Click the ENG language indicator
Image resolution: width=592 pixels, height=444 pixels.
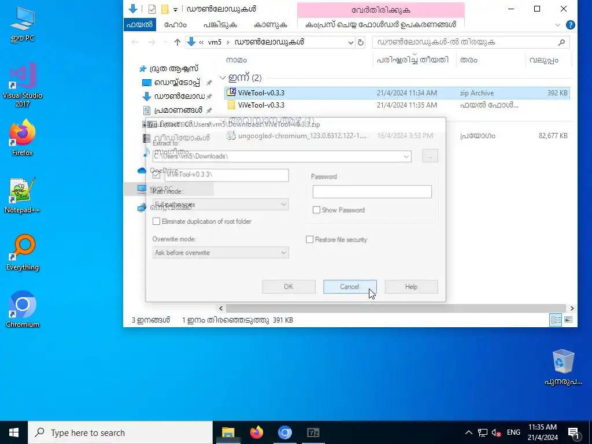coord(513,432)
